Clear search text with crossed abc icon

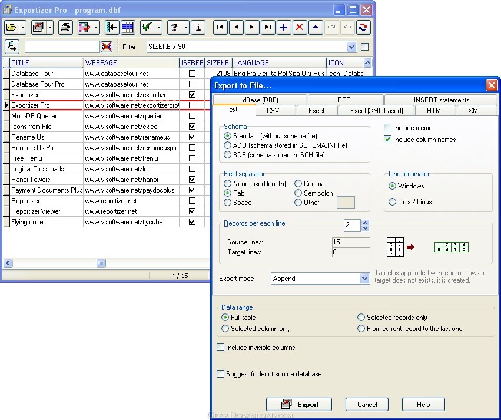pos(107,47)
